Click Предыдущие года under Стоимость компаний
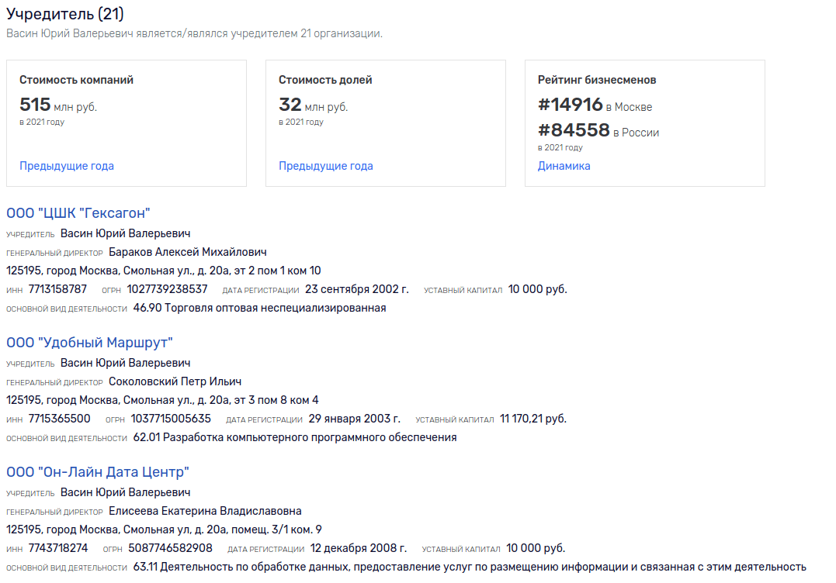The height and width of the screenshot is (583, 836). (x=67, y=166)
